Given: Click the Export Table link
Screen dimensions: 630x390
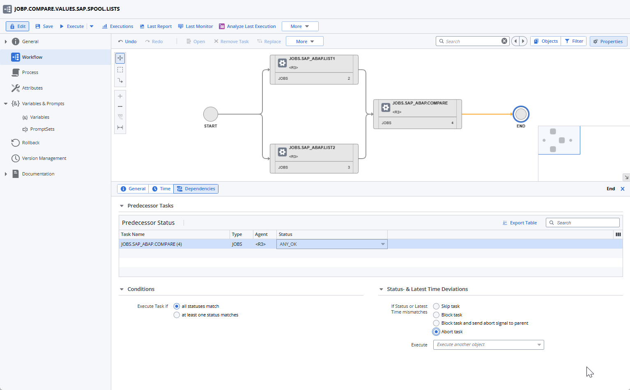Looking at the screenshot, I should [x=520, y=222].
